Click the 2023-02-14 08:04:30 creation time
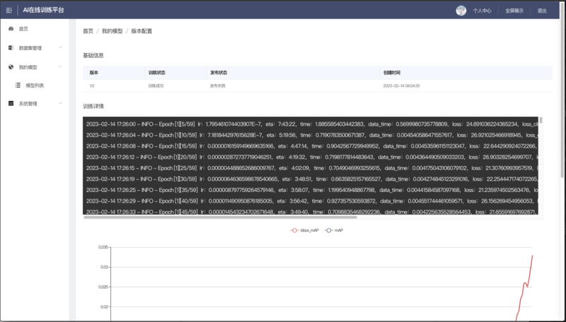 coord(401,86)
